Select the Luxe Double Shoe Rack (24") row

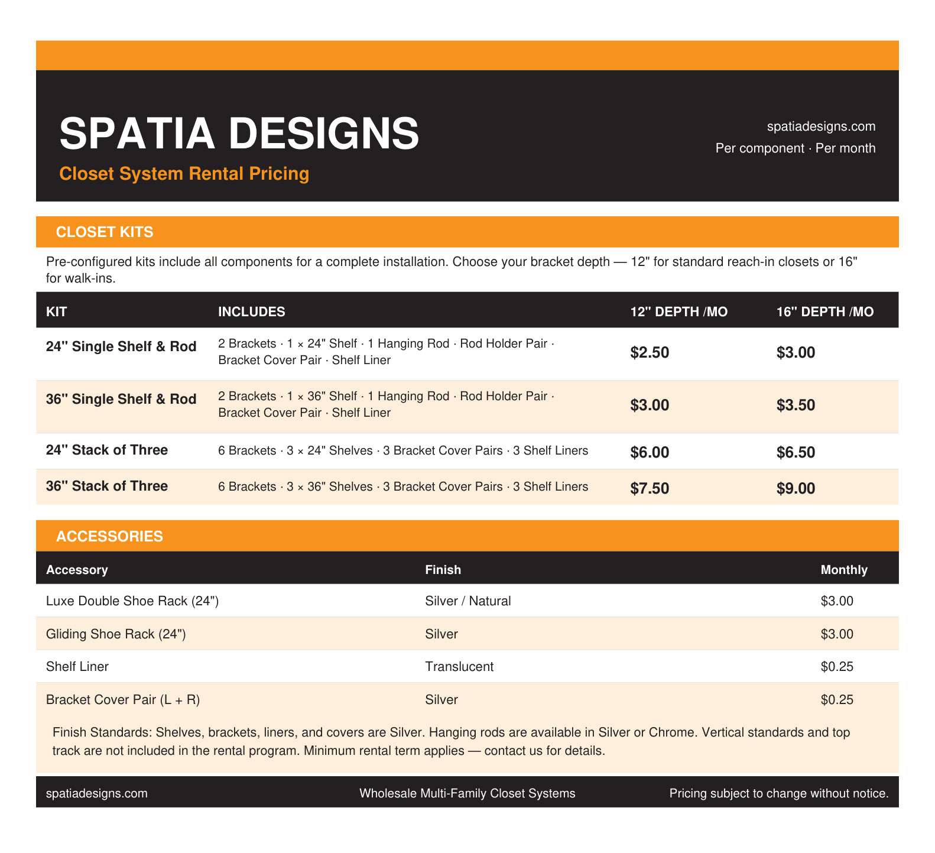(x=132, y=601)
